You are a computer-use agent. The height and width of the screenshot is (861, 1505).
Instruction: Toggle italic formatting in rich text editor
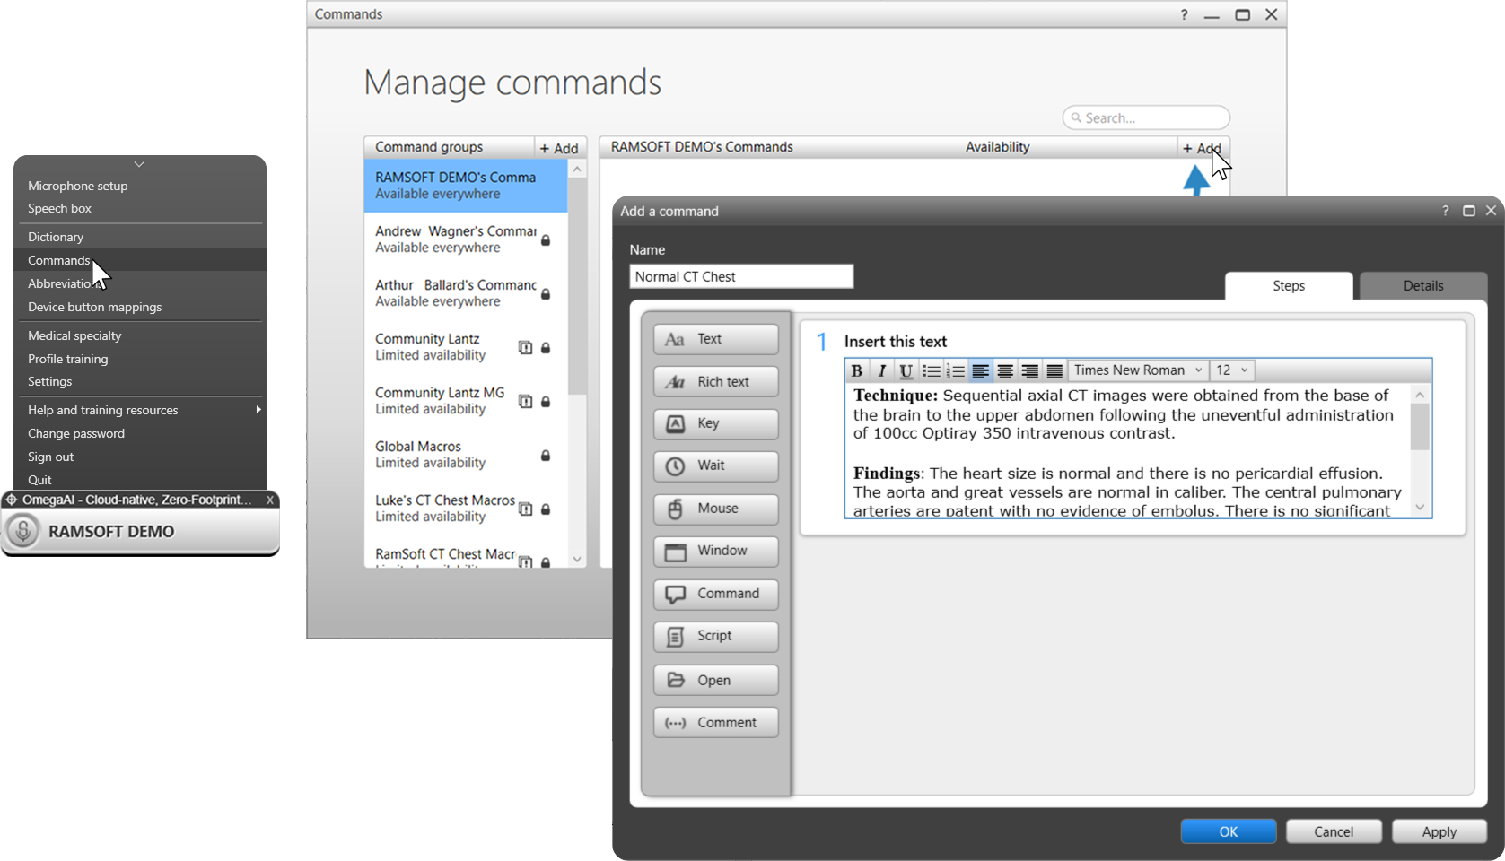click(881, 370)
